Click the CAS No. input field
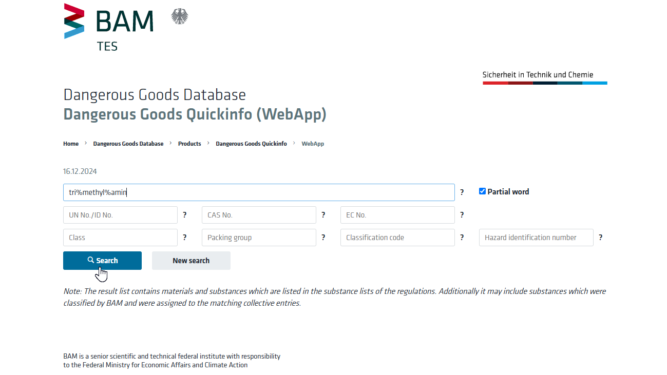The image size is (667, 375). pos(259,215)
